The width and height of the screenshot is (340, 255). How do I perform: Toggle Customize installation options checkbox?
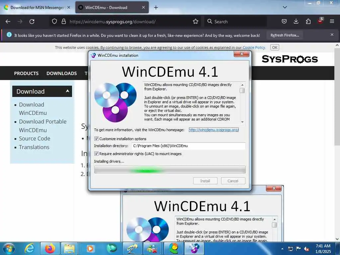97,139
